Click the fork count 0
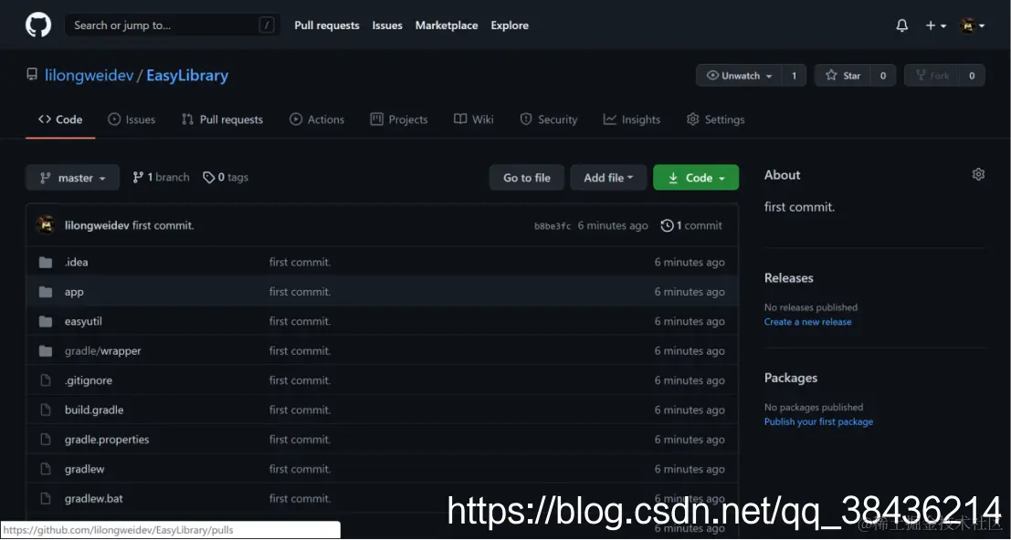Image resolution: width=1011 pixels, height=540 pixels. coord(972,76)
